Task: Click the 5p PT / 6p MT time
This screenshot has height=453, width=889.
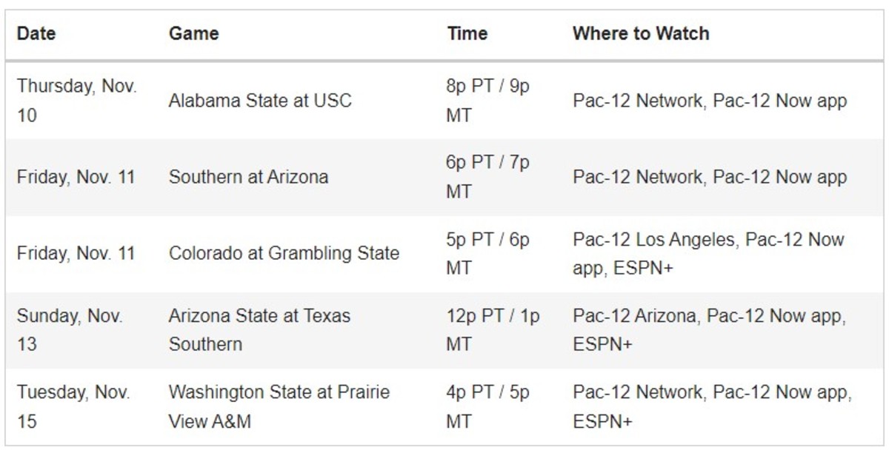Action: [488, 253]
